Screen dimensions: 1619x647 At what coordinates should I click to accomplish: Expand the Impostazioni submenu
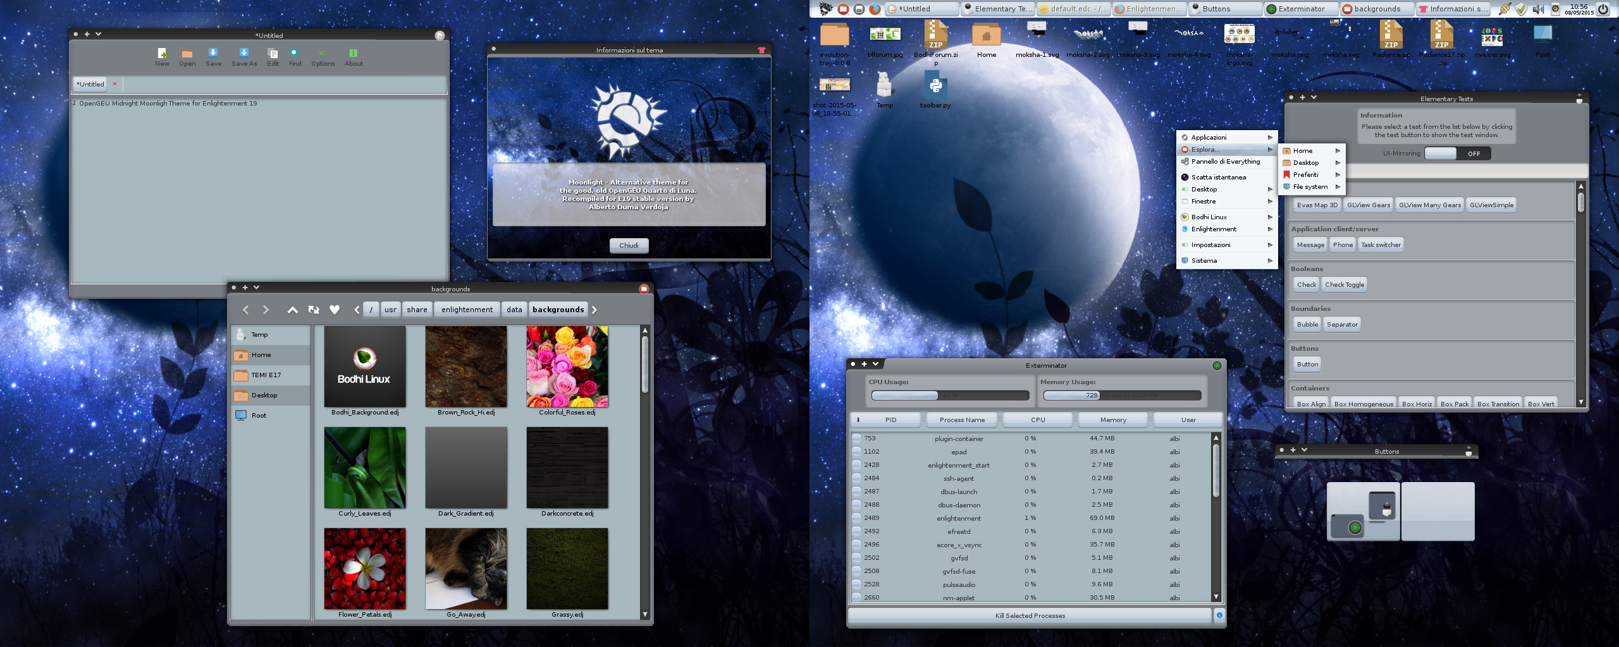1226,245
